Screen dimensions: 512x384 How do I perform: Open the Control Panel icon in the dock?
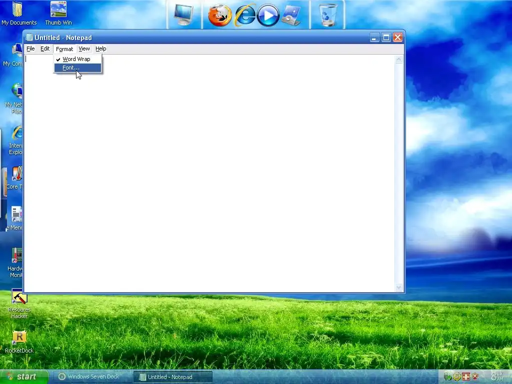pyautogui.click(x=291, y=15)
